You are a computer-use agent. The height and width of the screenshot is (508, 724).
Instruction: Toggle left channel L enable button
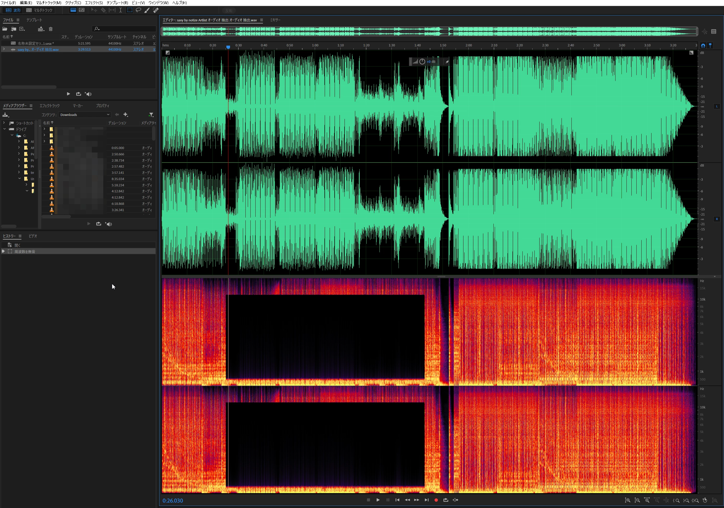716,107
